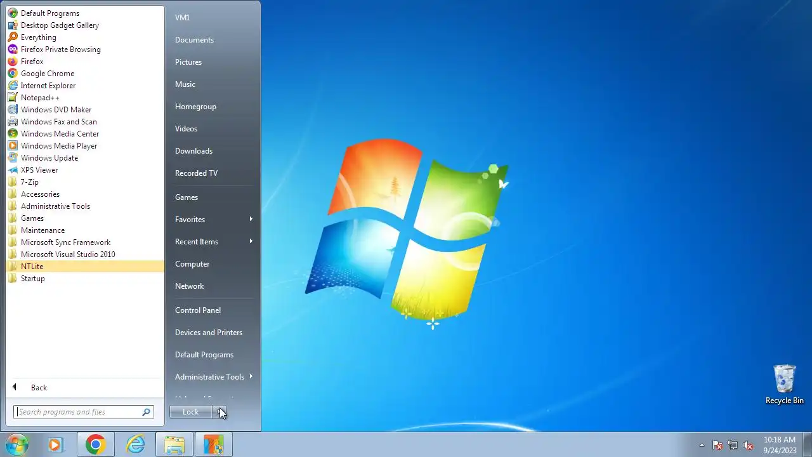Viewport: 812px width, 457px height.
Task: Open the Everything search app icon
Action: tap(13, 37)
